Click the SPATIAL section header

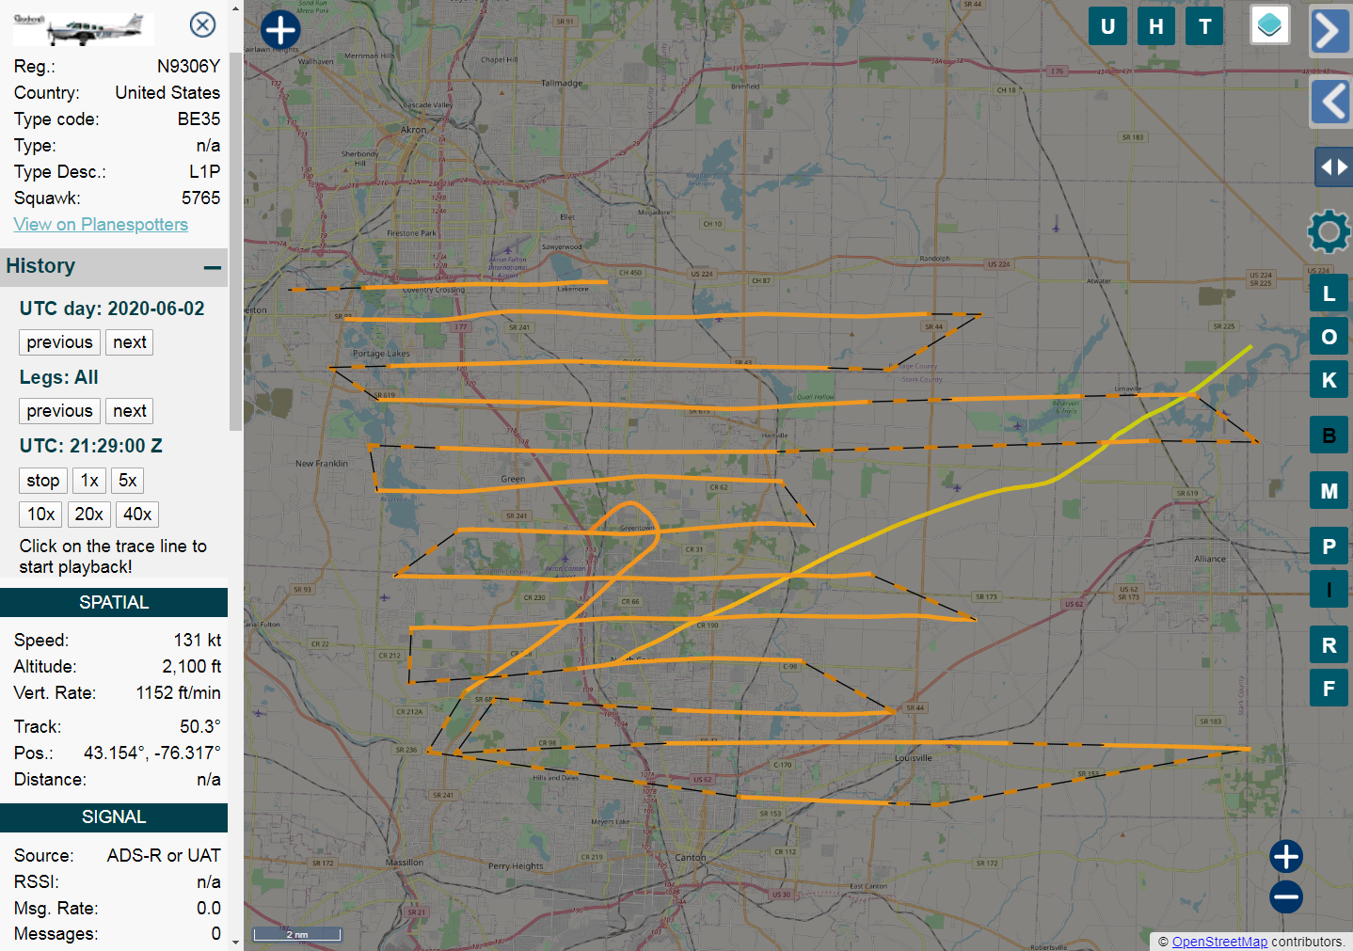tap(114, 602)
